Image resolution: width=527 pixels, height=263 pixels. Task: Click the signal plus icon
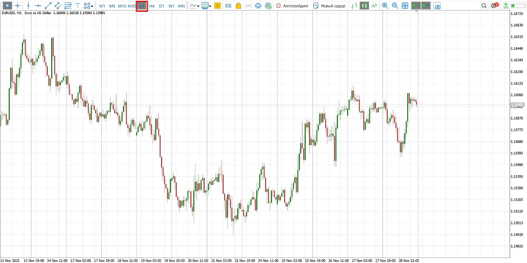click(x=268, y=6)
